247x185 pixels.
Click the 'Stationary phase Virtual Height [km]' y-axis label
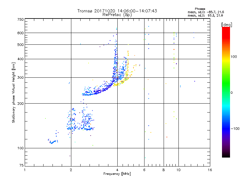pyautogui.click(x=14, y=92)
